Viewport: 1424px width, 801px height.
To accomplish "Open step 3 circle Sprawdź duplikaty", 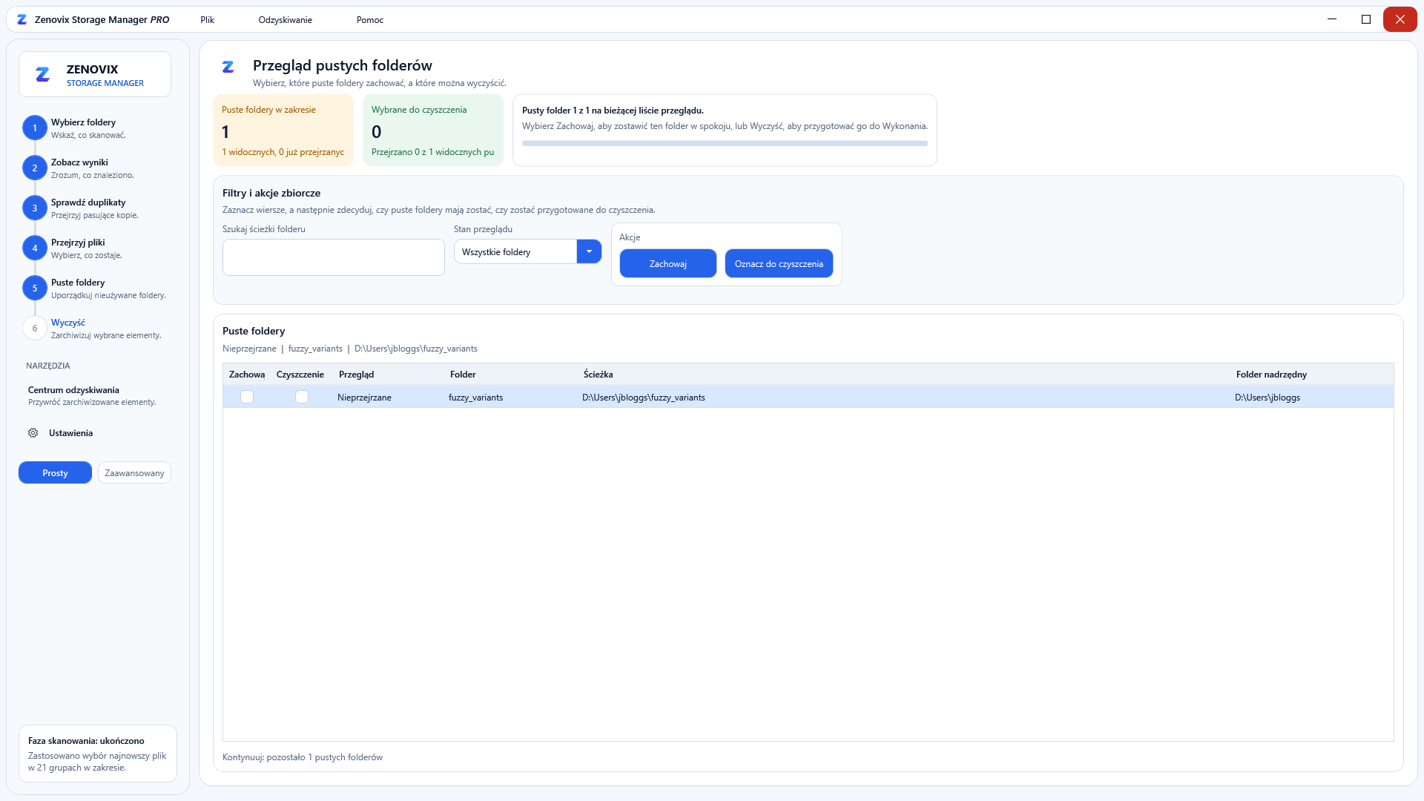I will click(x=34, y=208).
